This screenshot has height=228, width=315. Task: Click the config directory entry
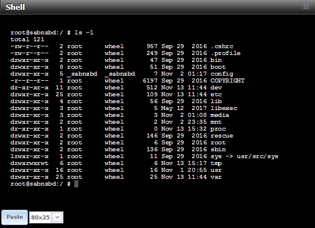tap(222, 74)
